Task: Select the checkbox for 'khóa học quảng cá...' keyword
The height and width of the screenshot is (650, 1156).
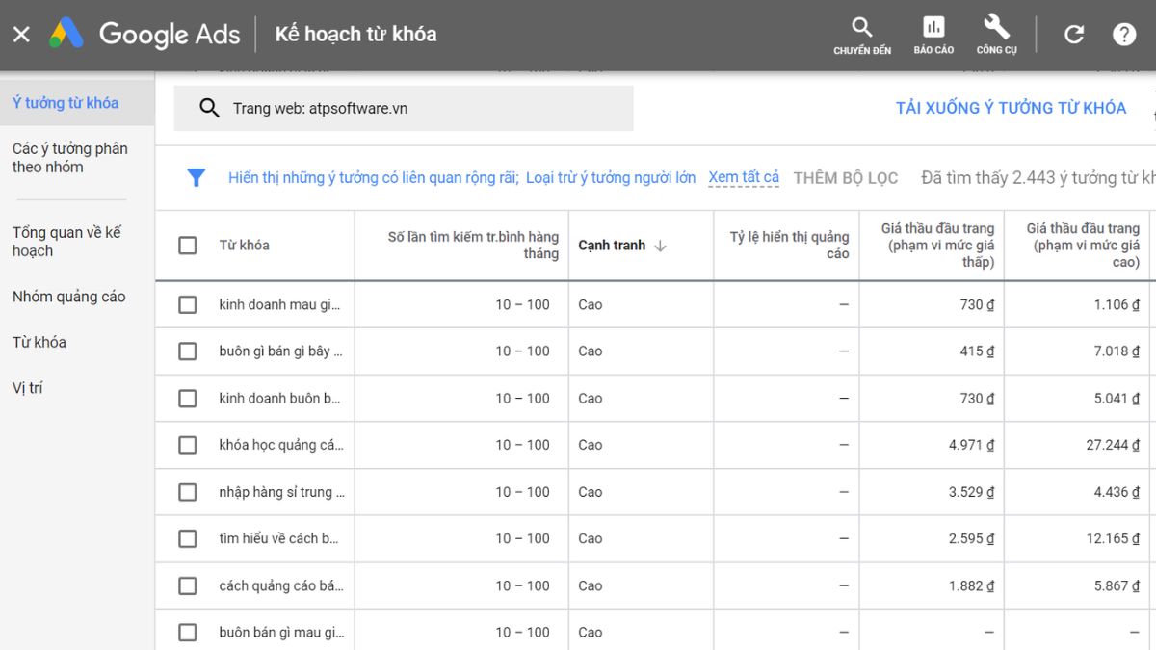Action: (188, 445)
